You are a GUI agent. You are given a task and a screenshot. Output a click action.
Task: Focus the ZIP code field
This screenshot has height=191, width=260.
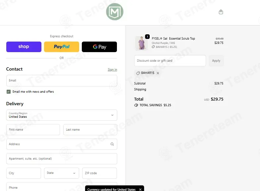tap(99, 173)
